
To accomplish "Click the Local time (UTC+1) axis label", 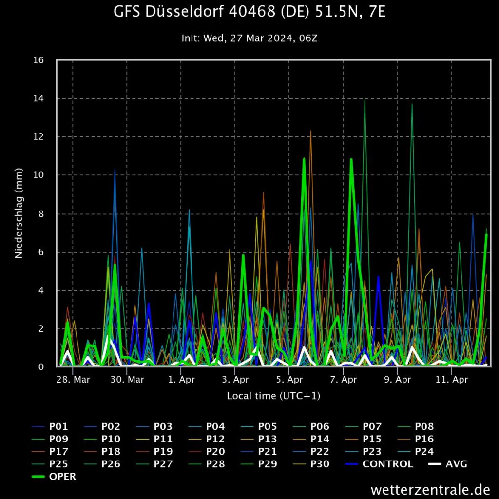I will coord(273,396).
